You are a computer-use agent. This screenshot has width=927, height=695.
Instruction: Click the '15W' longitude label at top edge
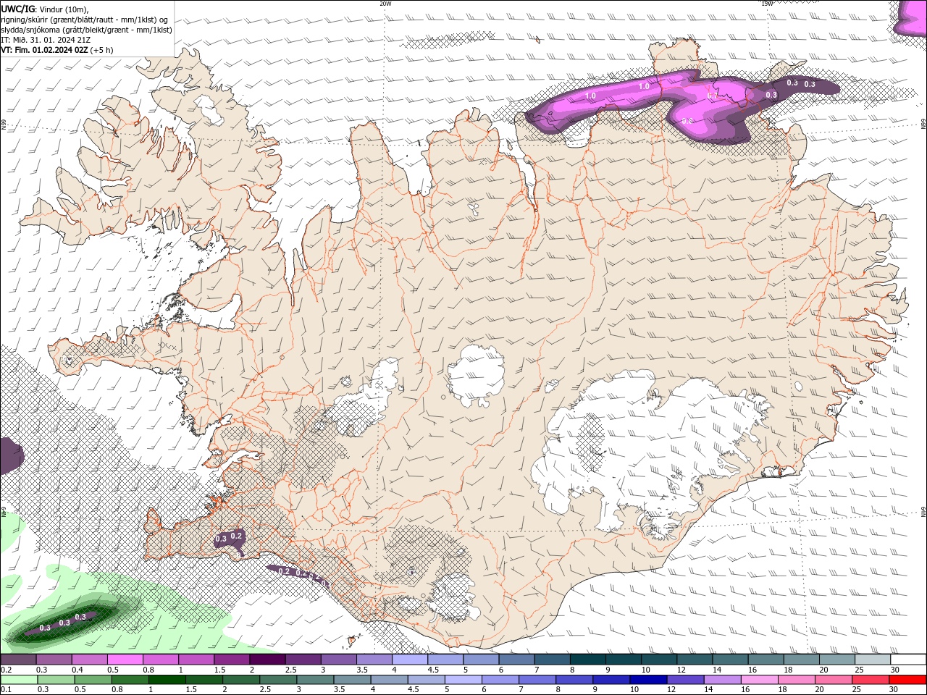coord(767,4)
